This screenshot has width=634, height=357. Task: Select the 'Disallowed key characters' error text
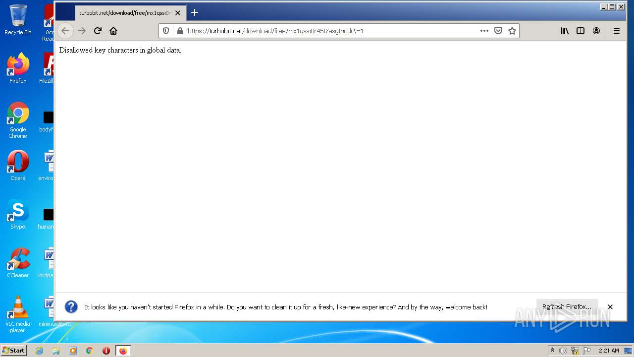pos(120,50)
